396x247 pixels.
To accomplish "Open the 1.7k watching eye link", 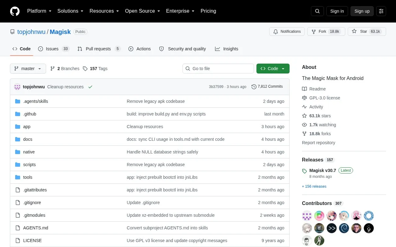I will (319, 125).
